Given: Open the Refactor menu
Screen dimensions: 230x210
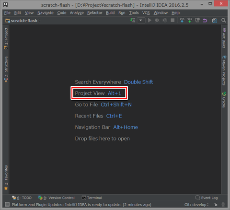Looking at the screenshot, I should pyautogui.click(x=95, y=13).
